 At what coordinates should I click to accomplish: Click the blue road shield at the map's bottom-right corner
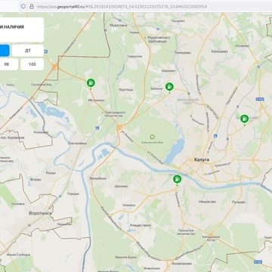point(258,262)
